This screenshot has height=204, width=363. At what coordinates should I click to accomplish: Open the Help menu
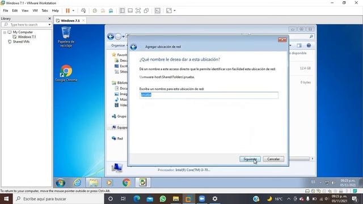[56, 11]
